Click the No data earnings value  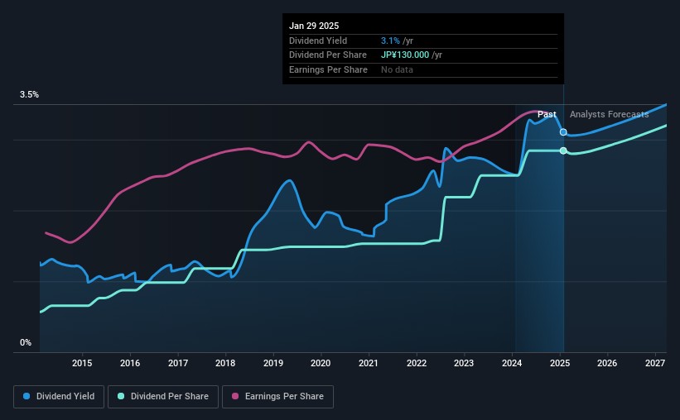coord(397,69)
